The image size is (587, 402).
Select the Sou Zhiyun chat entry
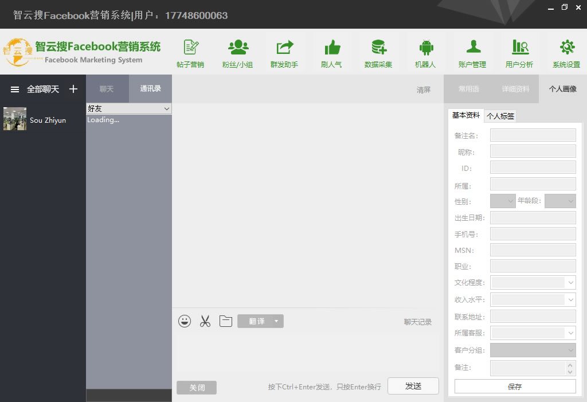(x=43, y=119)
